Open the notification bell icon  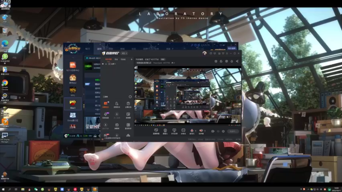[x=232, y=61]
